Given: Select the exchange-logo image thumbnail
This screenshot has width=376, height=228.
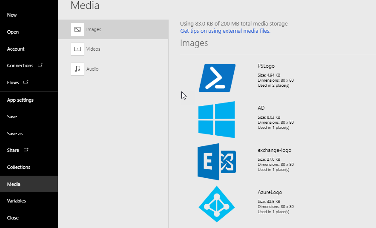Looking at the screenshot, I should 217,162.
